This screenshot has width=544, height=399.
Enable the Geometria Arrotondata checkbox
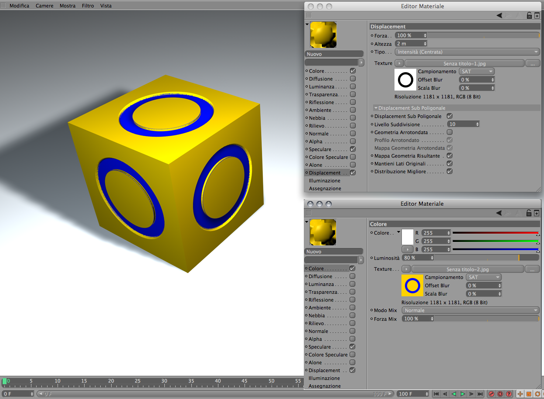coord(449,132)
